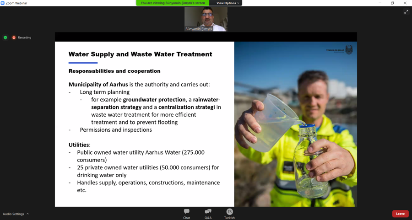This screenshot has height=220, width=412.
Task: Click the Teknik og Miljø logo on slide
Action: coord(340,49)
